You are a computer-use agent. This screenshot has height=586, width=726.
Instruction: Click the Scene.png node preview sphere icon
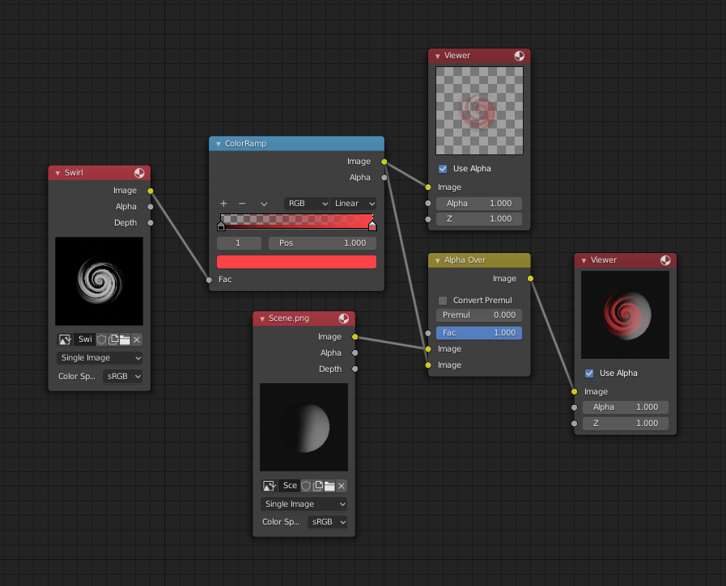343,318
